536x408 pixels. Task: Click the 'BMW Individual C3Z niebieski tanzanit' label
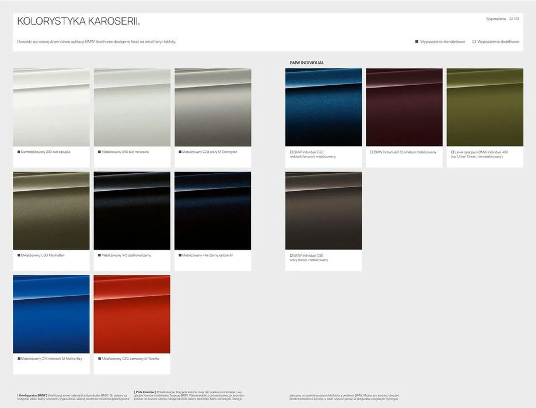point(313,154)
